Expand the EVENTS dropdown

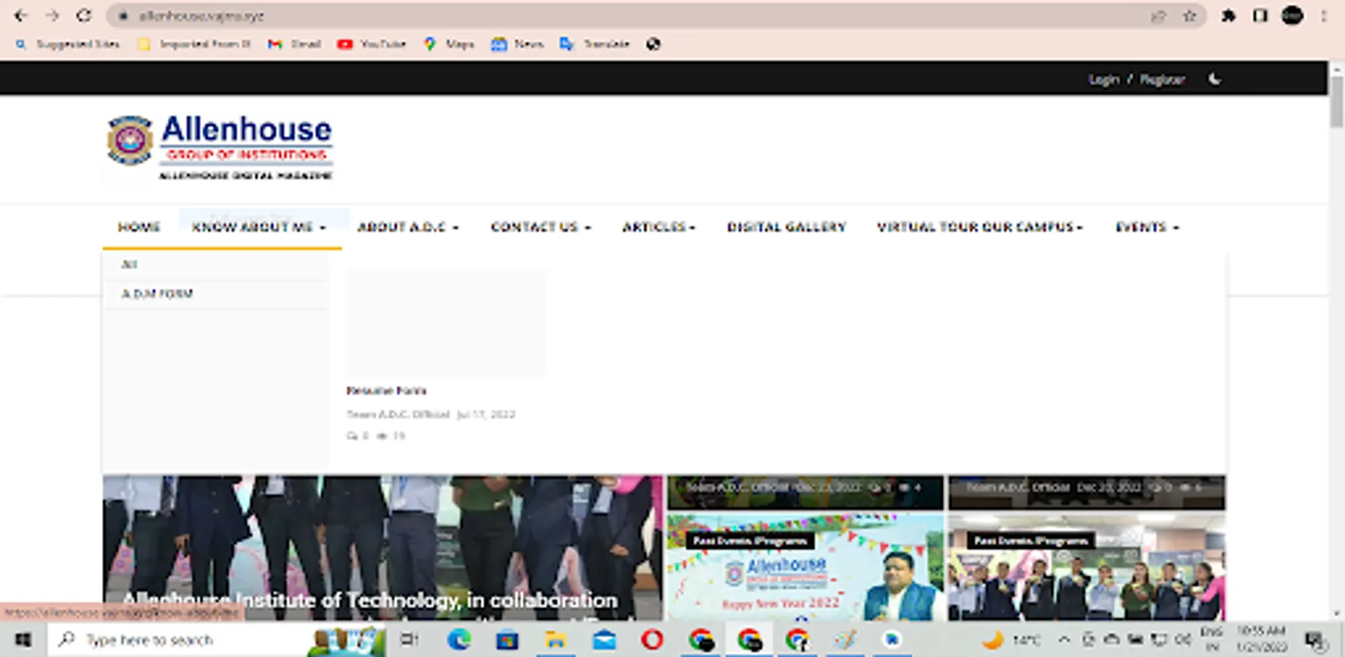tap(1147, 227)
